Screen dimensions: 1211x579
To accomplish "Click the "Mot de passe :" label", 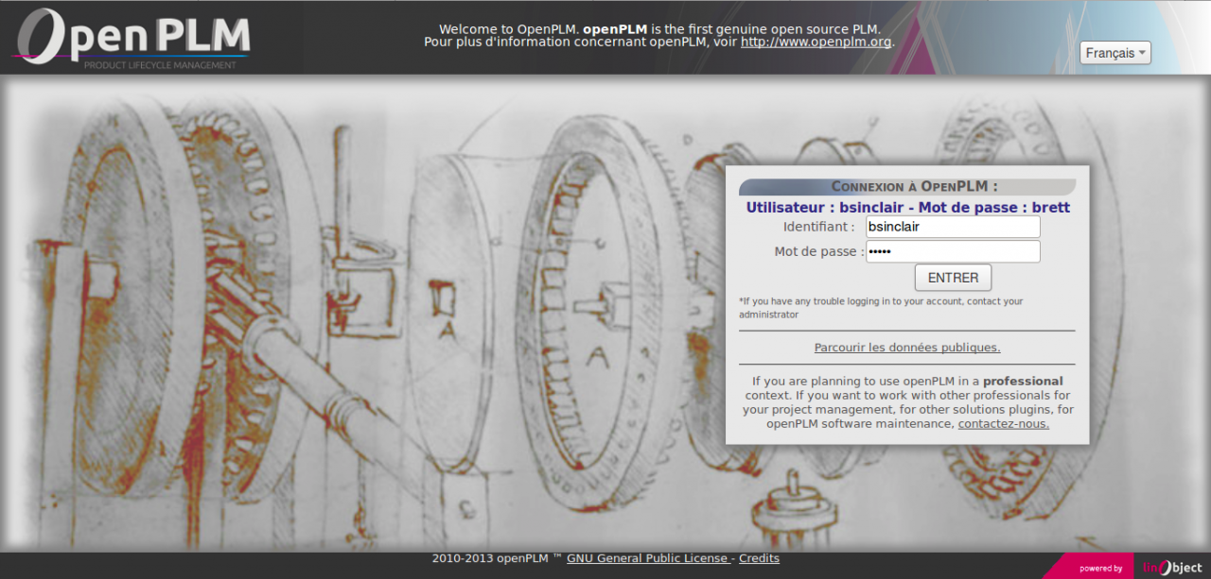I will [818, 251].
